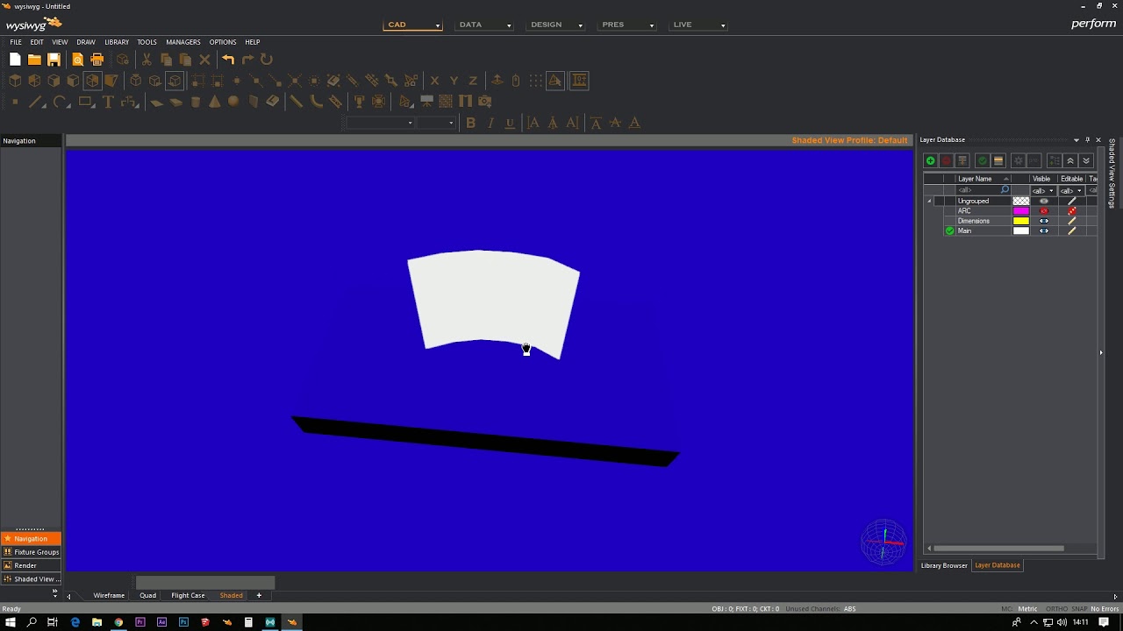Toggle visibility of the Main layer
1123x631 pixels.
coord(1044,230)
